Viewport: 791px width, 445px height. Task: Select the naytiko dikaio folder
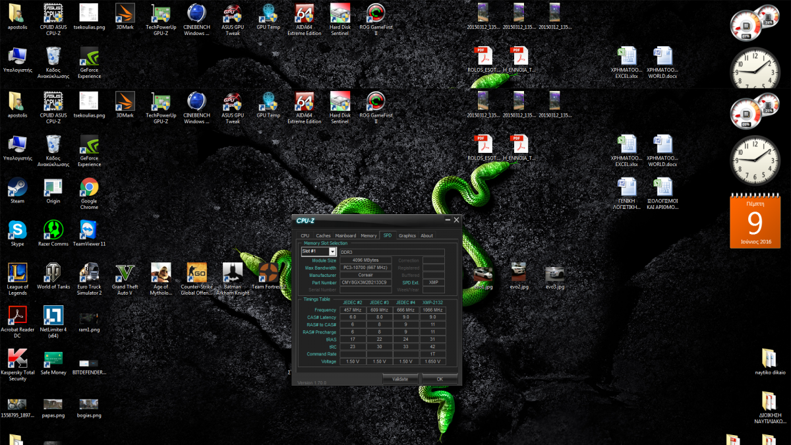click(x=770, y=361)
